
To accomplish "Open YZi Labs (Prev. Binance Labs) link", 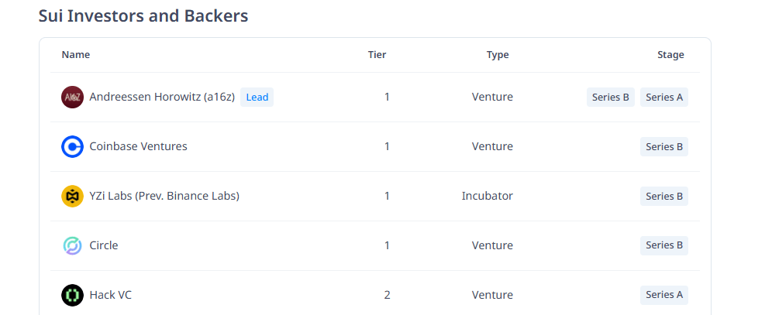I will coord(164,196).
